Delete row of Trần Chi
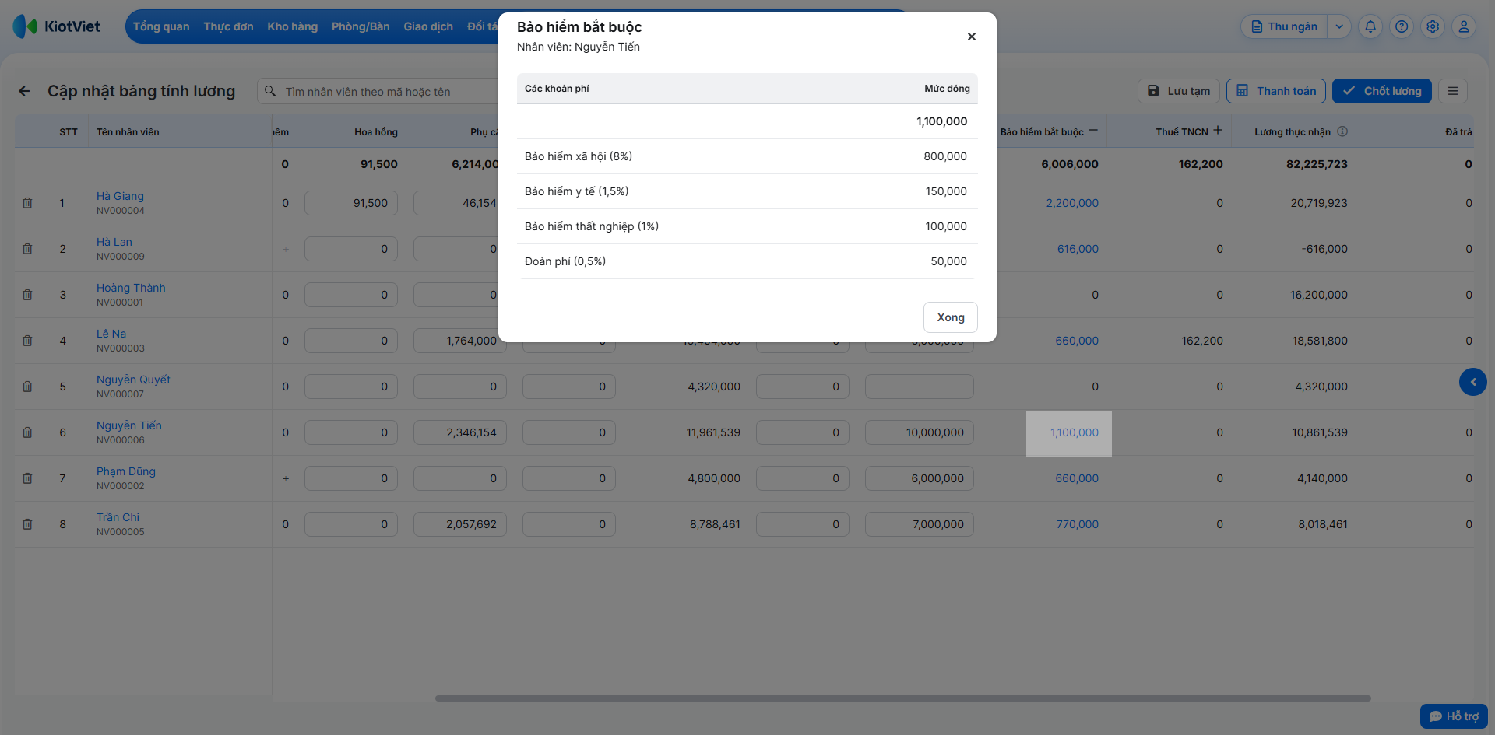 [27, 524]
